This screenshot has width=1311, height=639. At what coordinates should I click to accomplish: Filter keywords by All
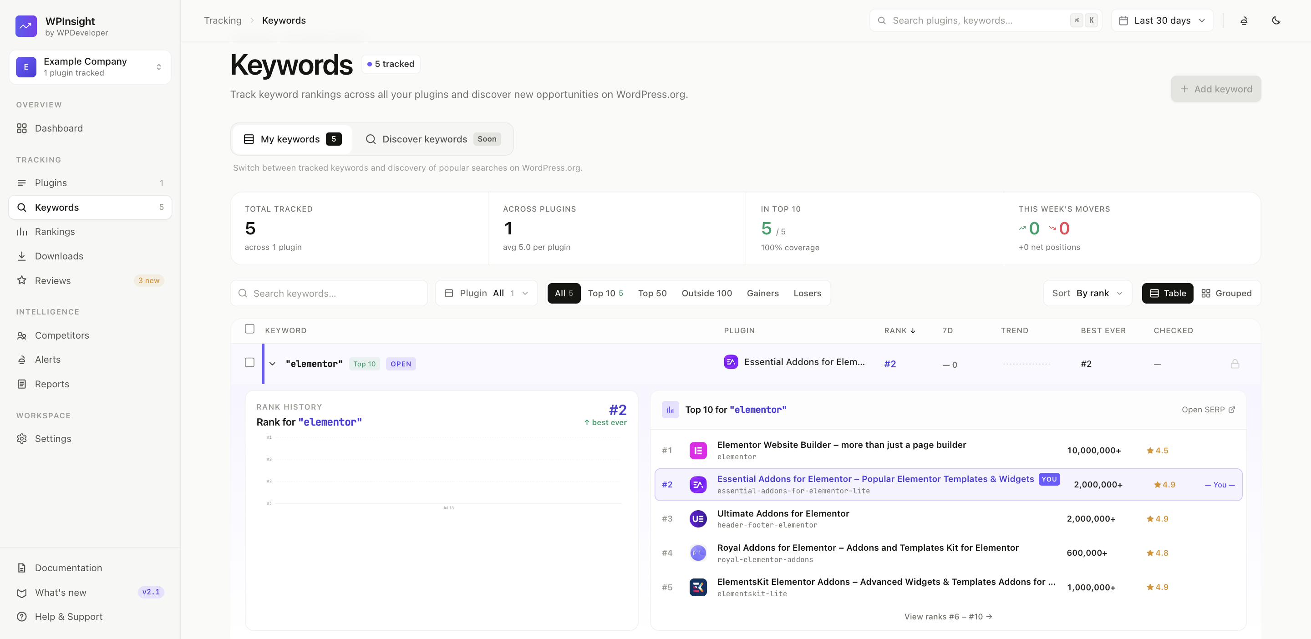[564, 294]
